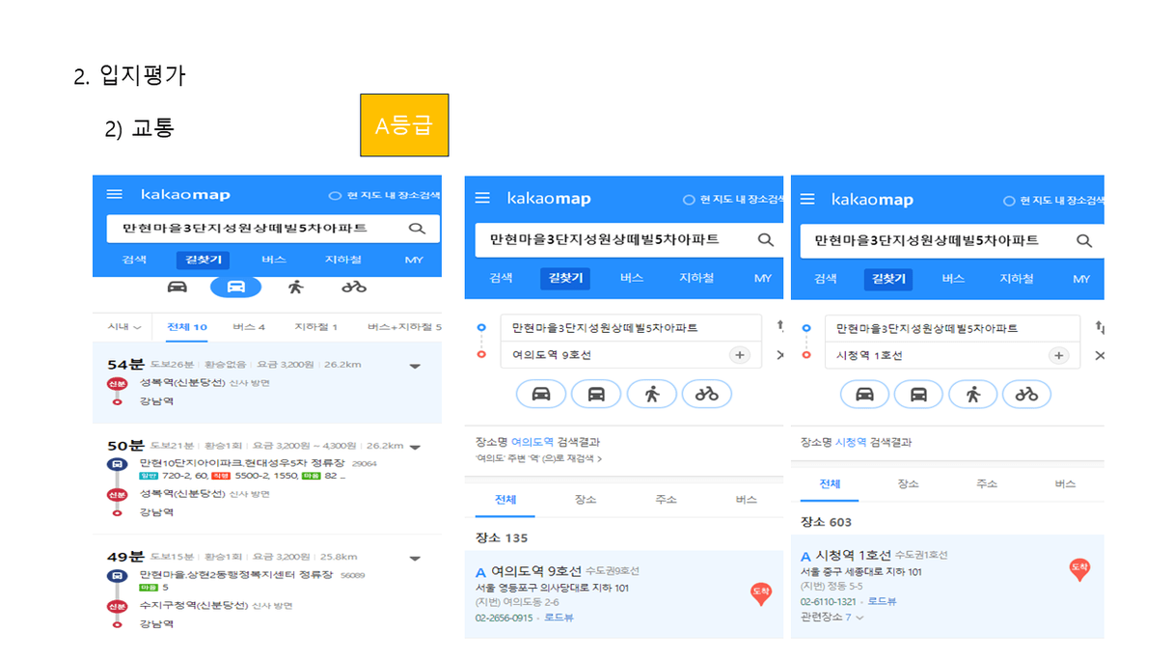Viewport: 1173px width, 660px height.
Task: Click origin field above 여의도역 9호선
Action: (x=631, y=328)
